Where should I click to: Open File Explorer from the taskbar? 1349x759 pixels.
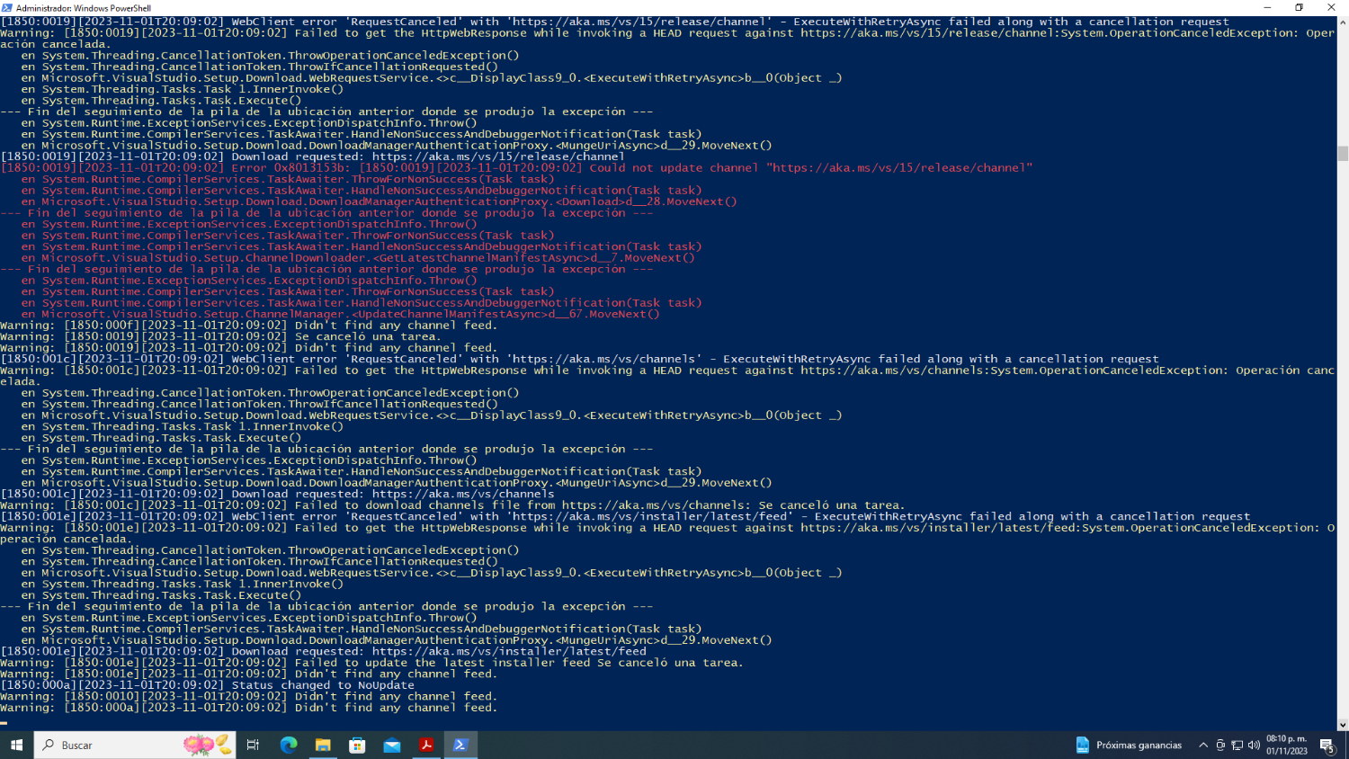(x=323, y=745)
